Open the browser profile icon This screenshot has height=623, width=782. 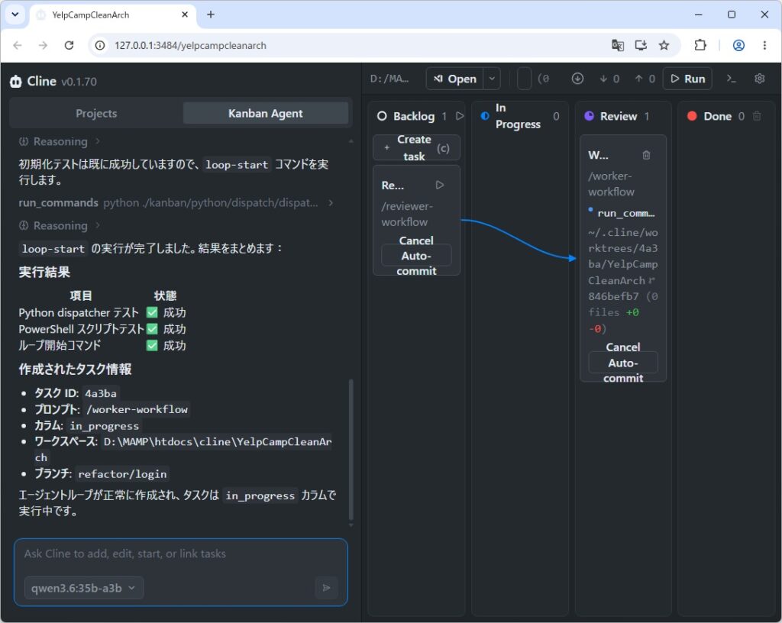pos(738,45)
